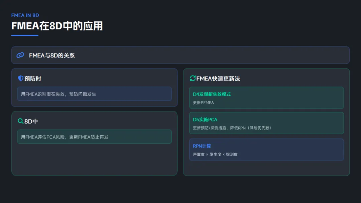Click the 更新预防/探测措施 description text
The width and height of the screenshot is (361, 203).
(232, 128)
